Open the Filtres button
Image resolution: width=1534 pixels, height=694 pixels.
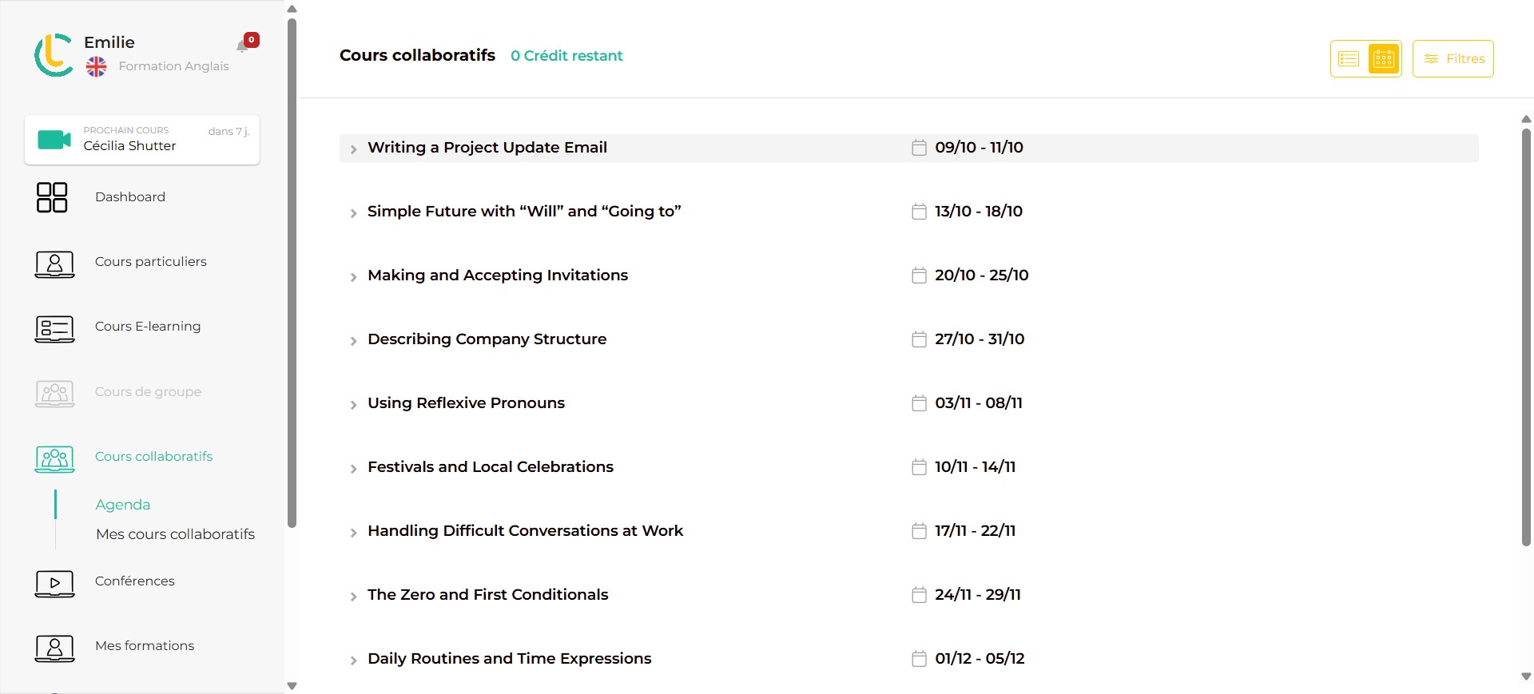click(x=1453, y=59)
